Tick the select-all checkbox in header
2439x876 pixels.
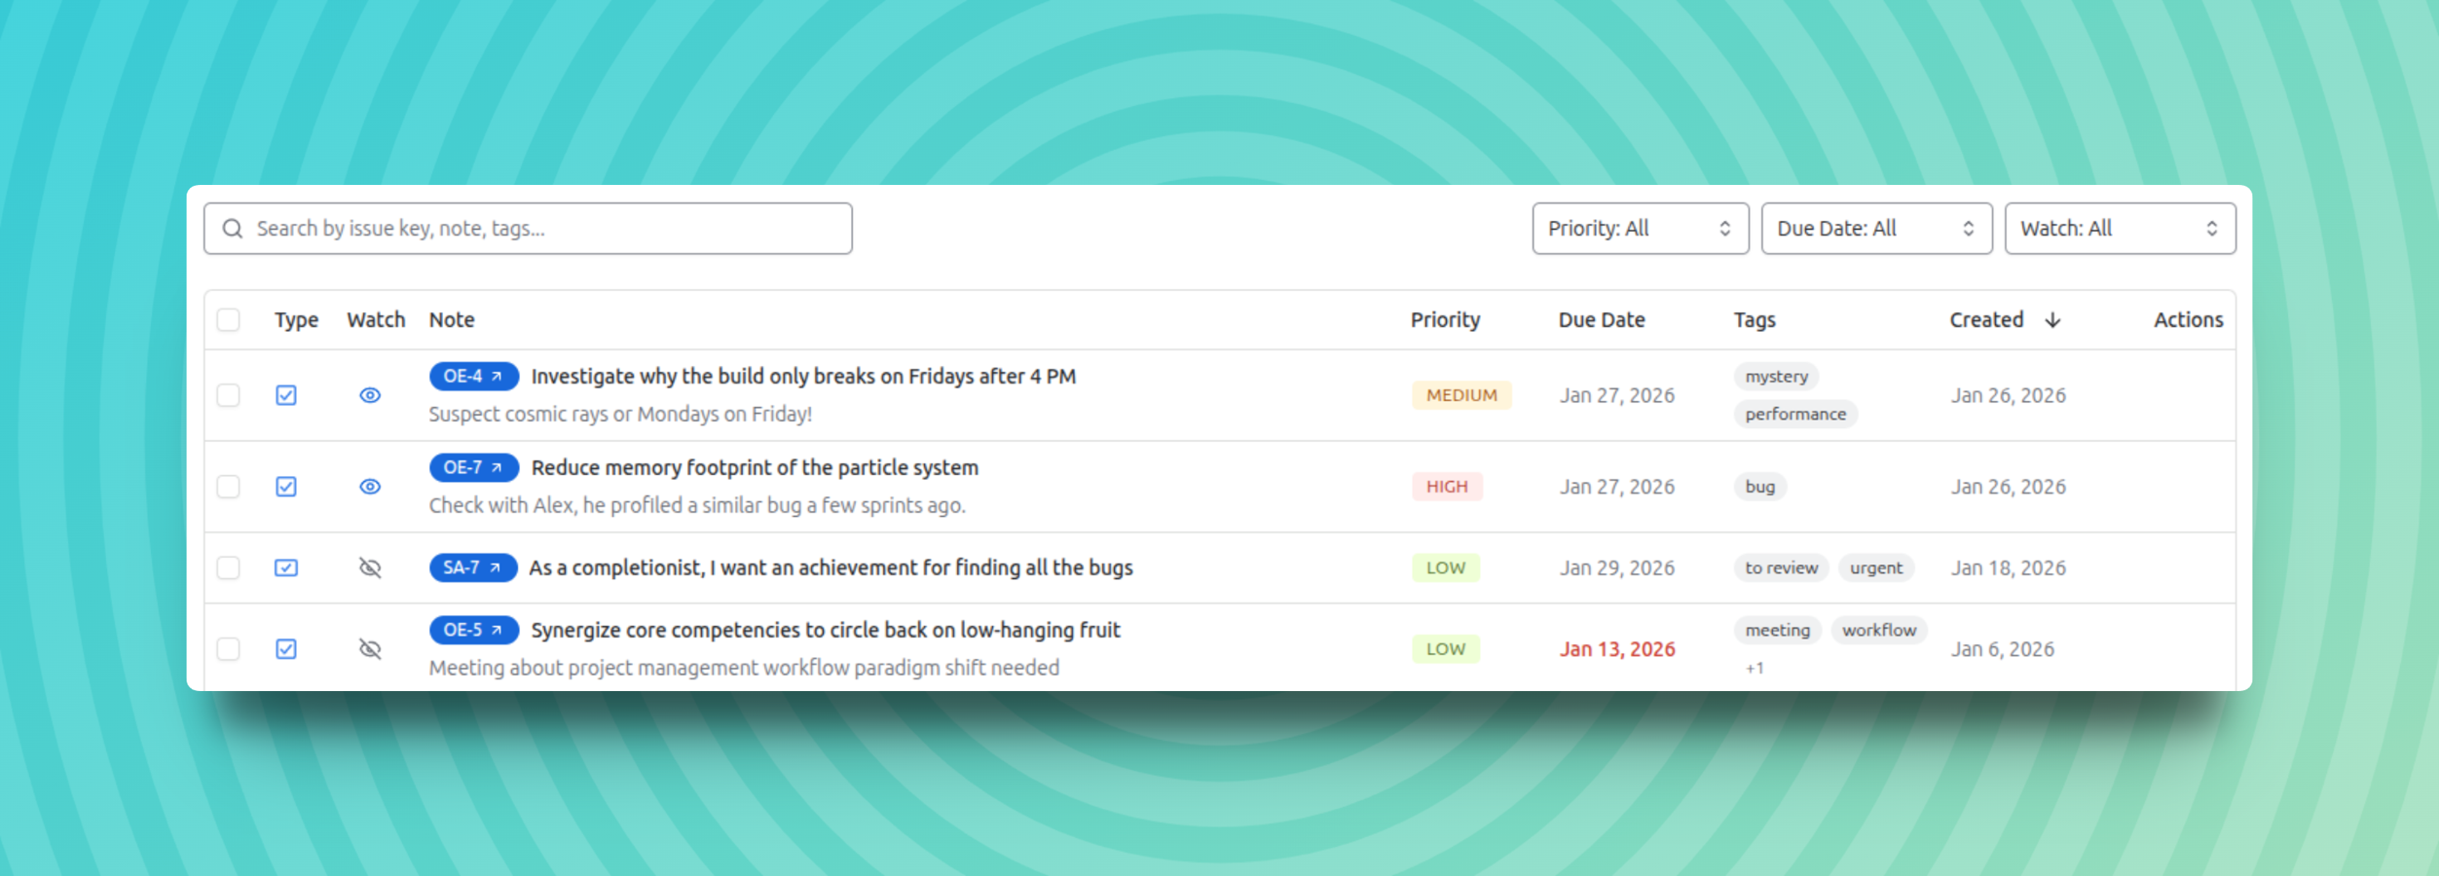click(229, 320)
